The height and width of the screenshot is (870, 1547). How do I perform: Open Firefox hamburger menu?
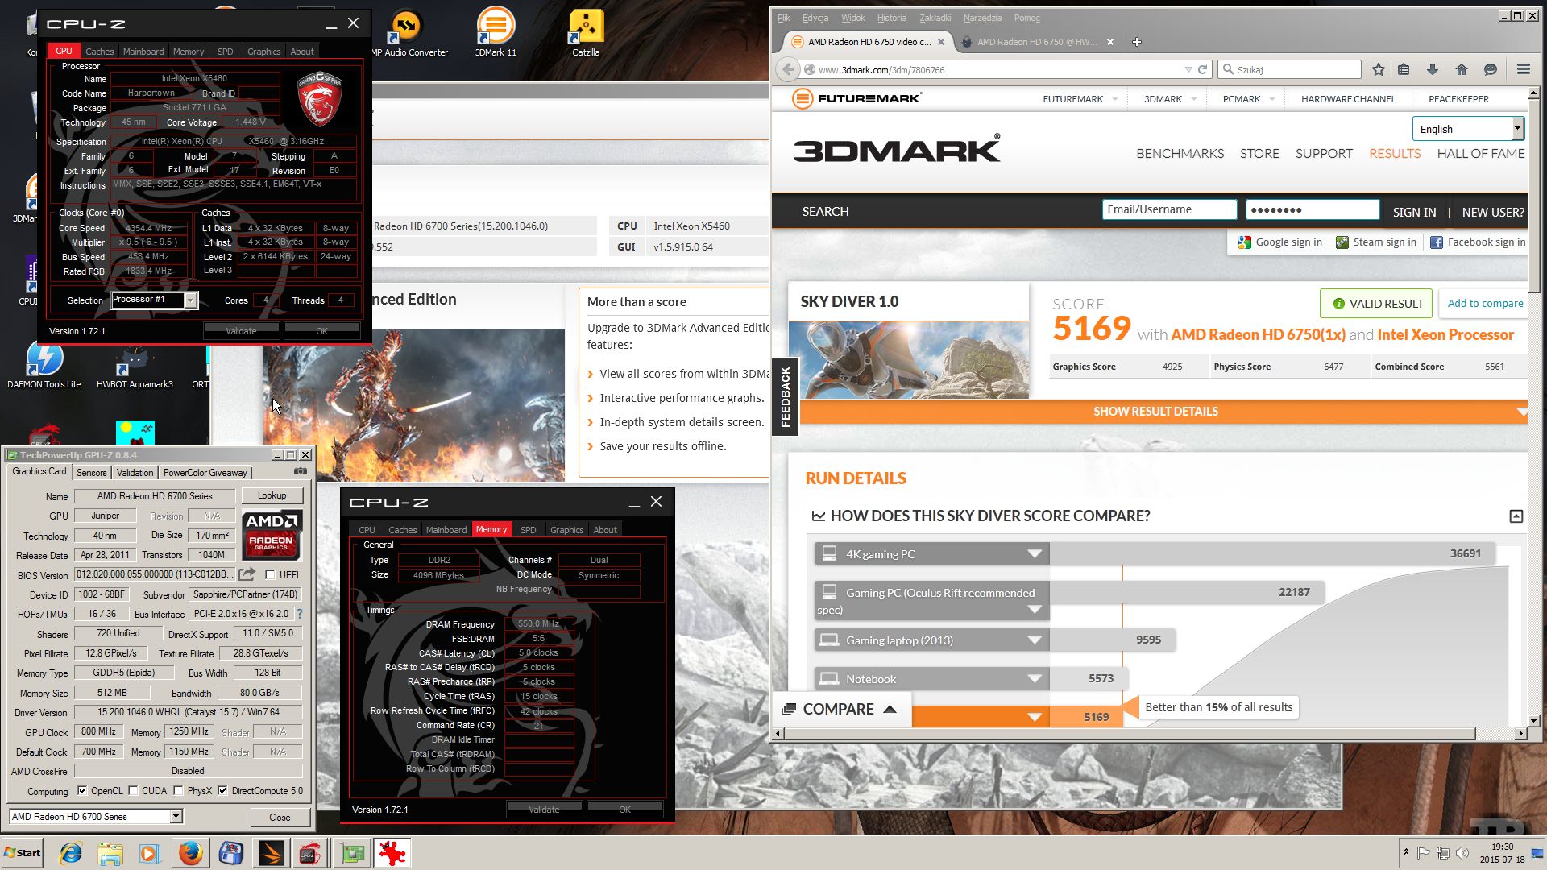tap(1524, 69)
